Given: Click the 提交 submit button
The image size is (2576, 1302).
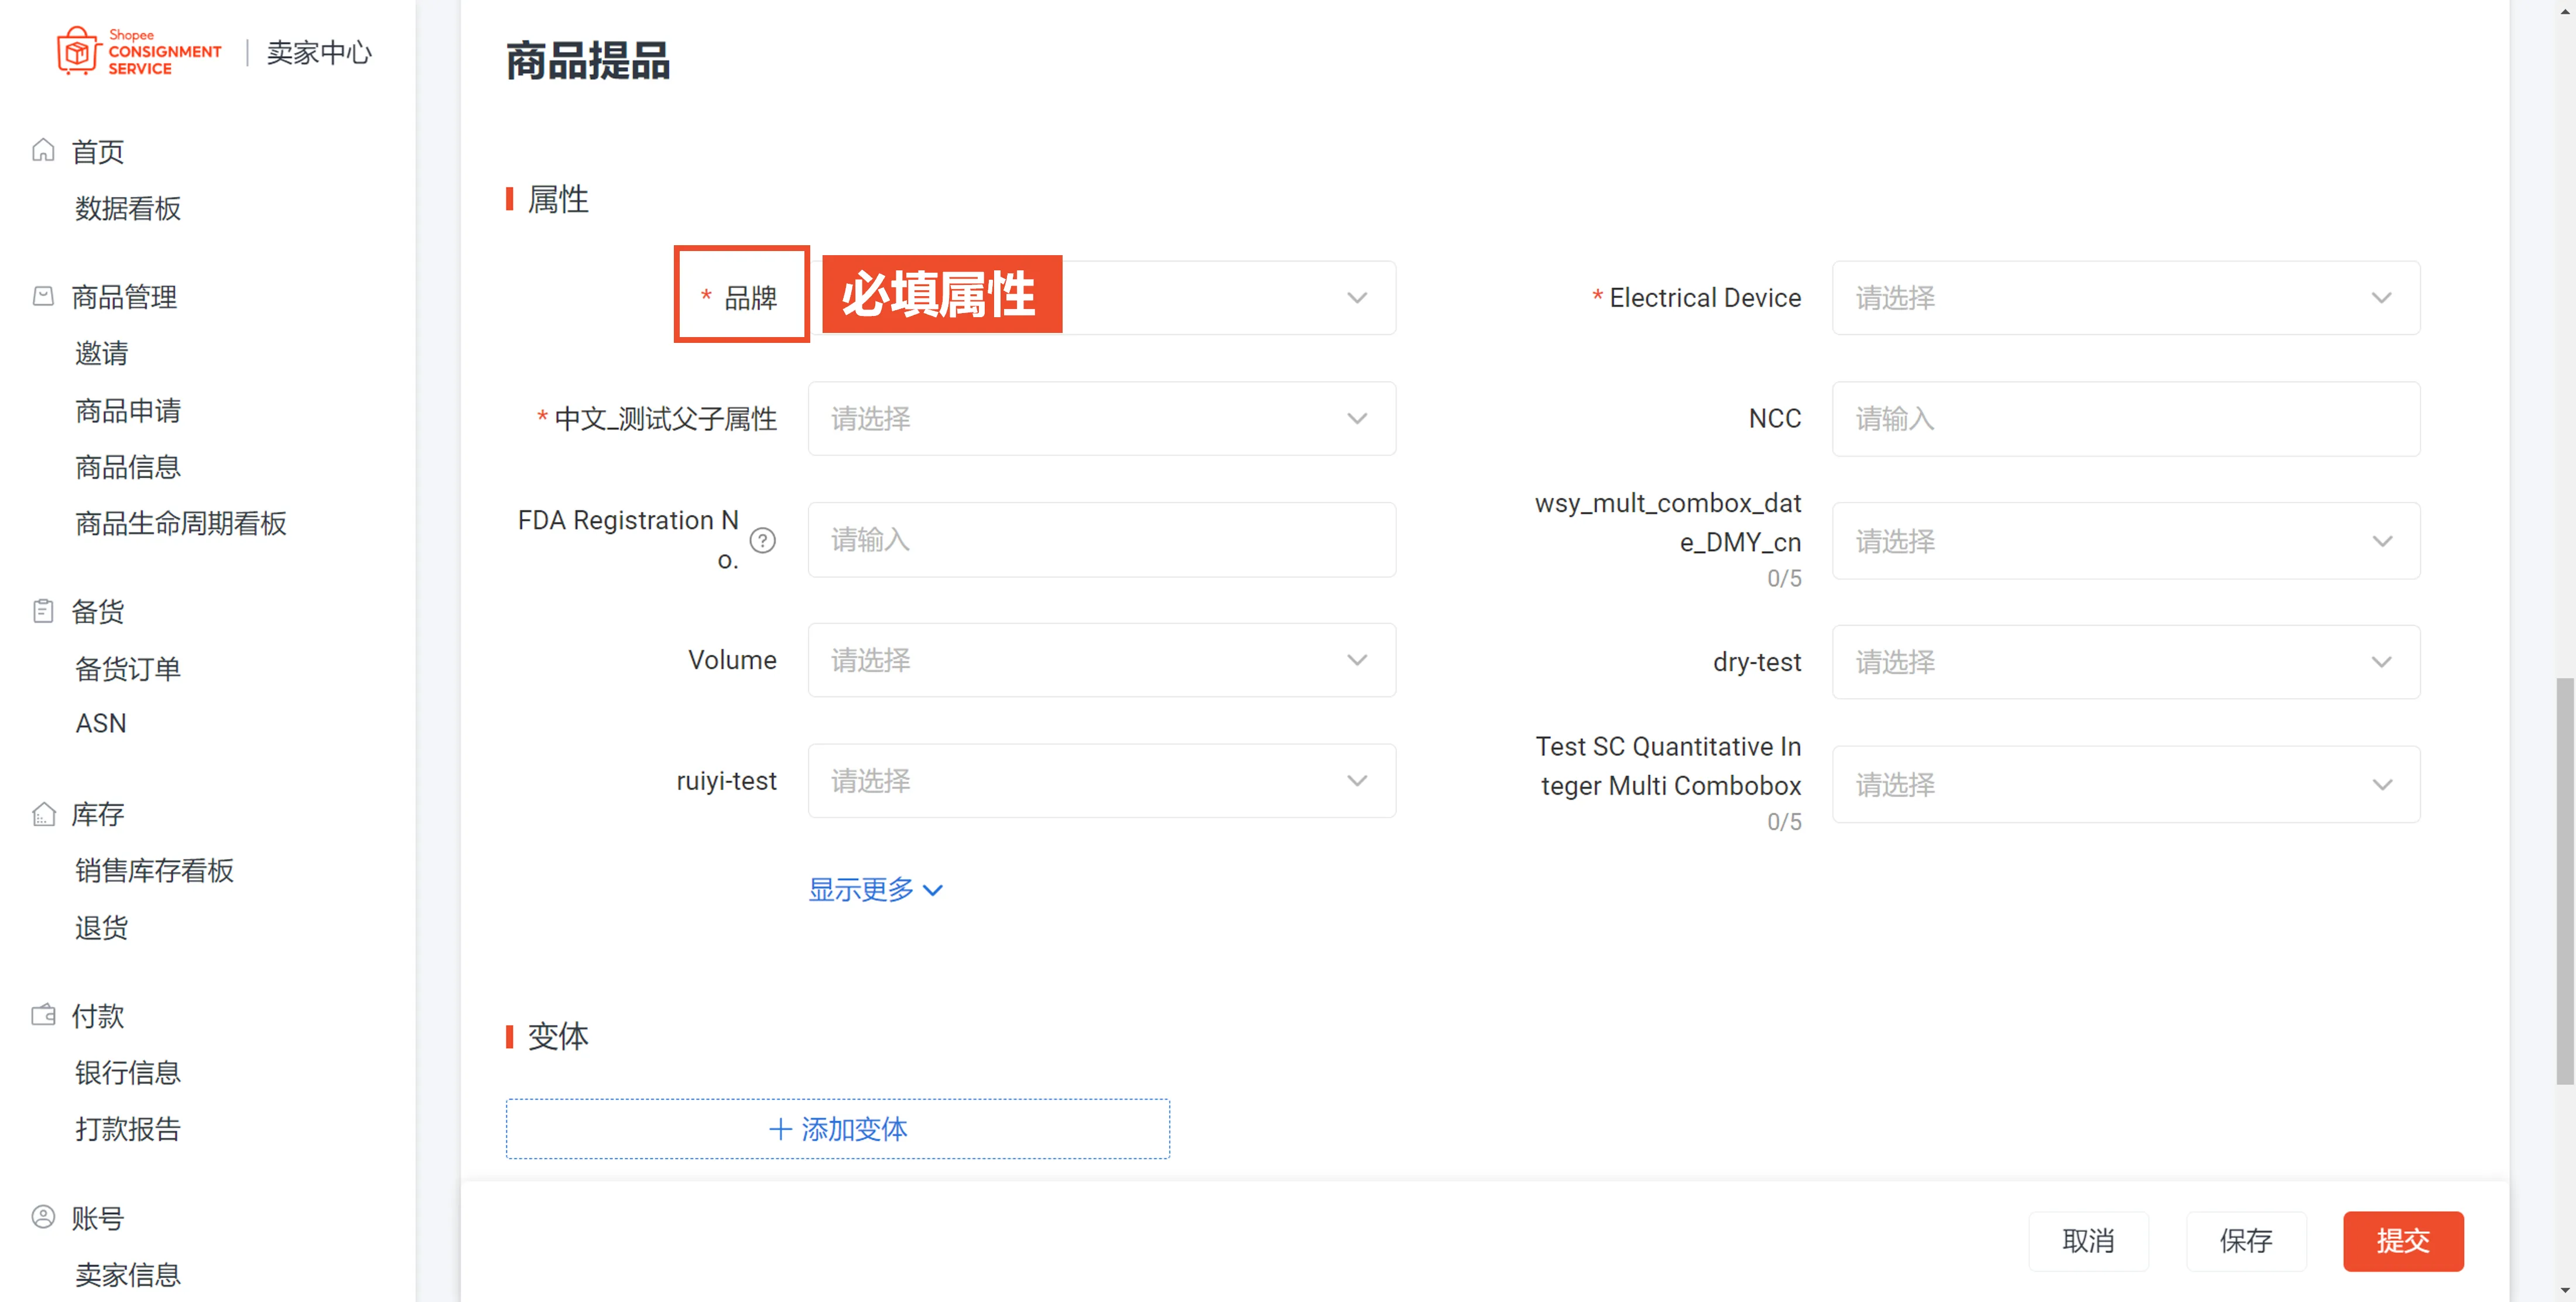Looking at the screenshot, I should pyautogui.click(x=2403, y=1241).
